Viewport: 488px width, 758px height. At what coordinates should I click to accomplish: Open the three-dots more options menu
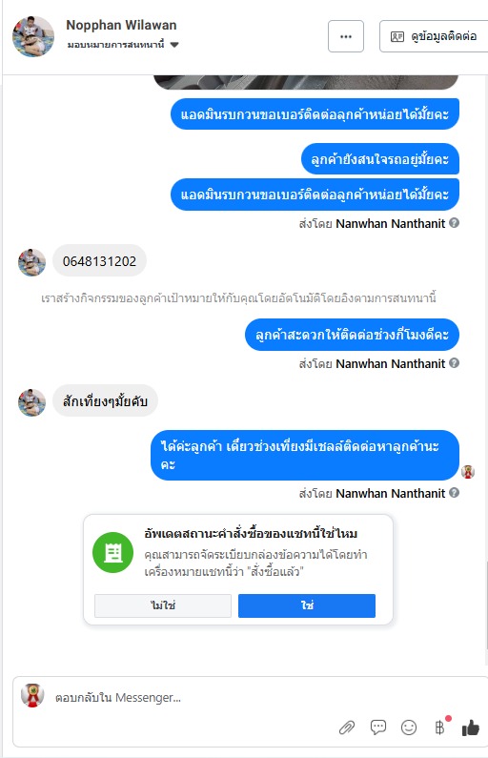(x=346, y=36)
